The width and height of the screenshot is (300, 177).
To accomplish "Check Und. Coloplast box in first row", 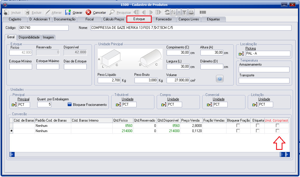I will tap(278, 125).
